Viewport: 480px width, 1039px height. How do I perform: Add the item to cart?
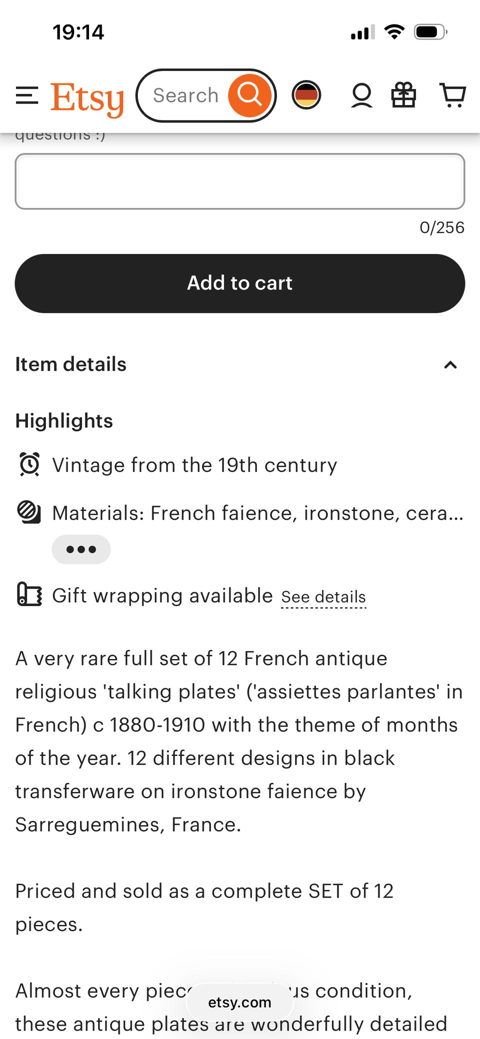(x=240, y=283)
